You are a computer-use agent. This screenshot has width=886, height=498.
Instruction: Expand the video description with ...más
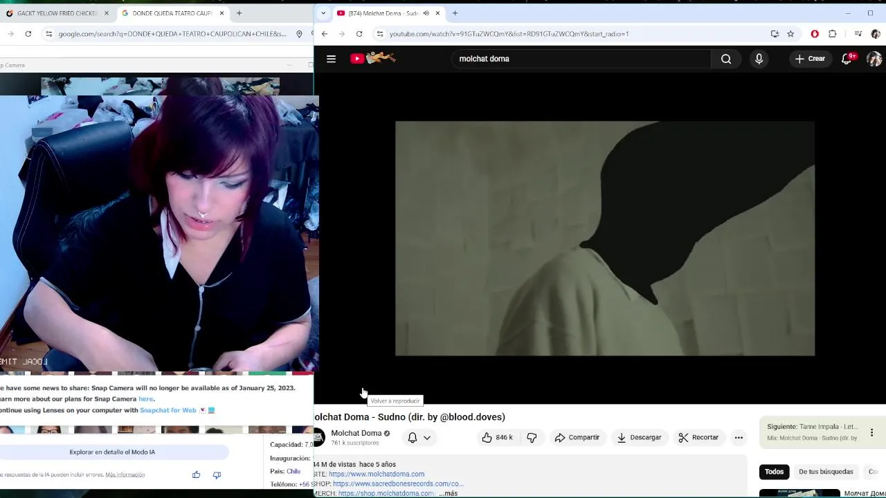448,493
